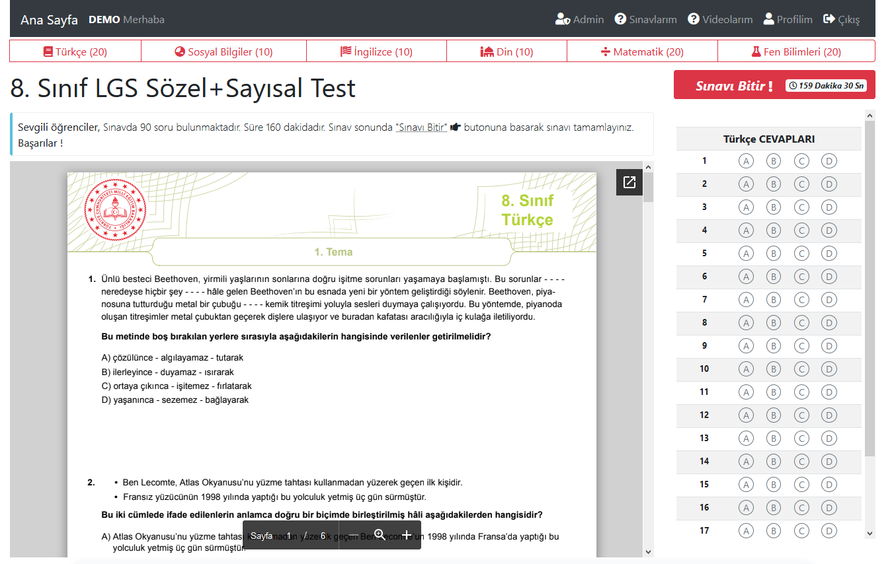
Task: Select answer D for question 4
Action: click(x=829, y=230)
